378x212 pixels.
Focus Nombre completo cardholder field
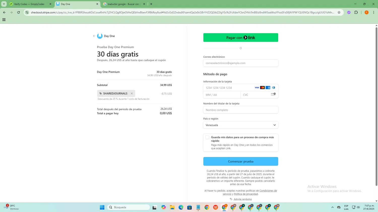241,110
